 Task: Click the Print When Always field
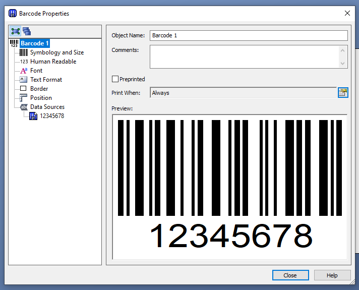[x=244, y=92]
